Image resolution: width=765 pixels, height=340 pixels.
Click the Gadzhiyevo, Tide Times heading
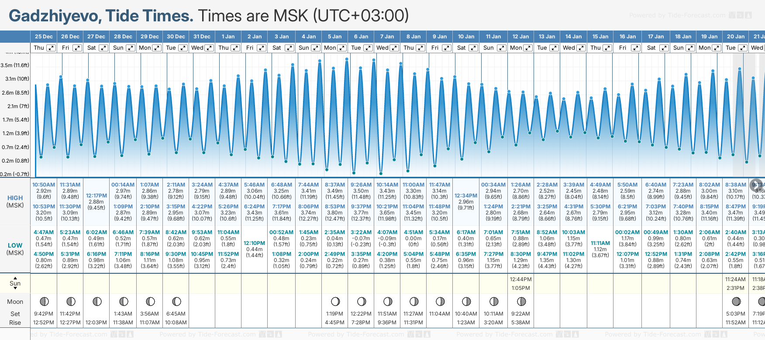tap(101, 16)
